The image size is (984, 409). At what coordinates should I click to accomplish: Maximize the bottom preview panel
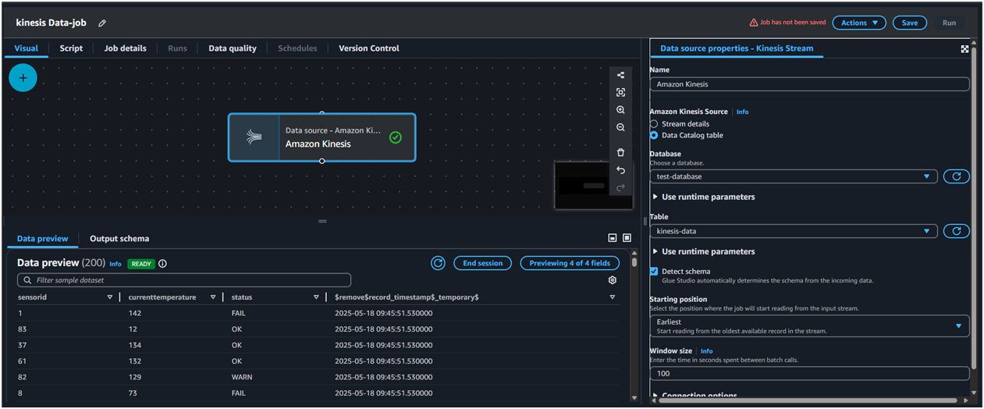click(627, 238)
